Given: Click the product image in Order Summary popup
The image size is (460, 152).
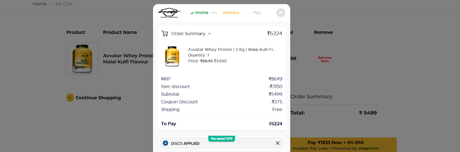Looking at the screenshot, I should 172,57.
